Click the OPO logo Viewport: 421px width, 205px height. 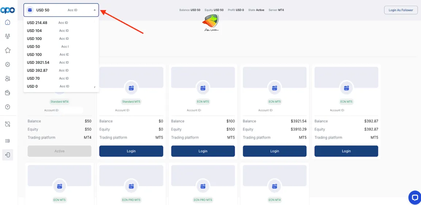(x=8, y=10)
